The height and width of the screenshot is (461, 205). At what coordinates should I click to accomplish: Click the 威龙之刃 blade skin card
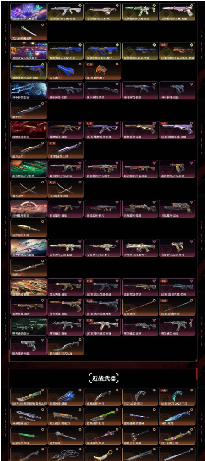click(x=29, y=149)
